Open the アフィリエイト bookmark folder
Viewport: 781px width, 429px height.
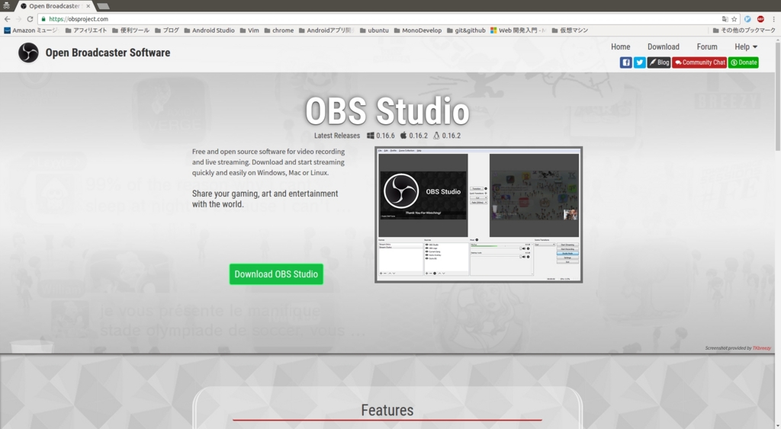click(x=86, y=30)
